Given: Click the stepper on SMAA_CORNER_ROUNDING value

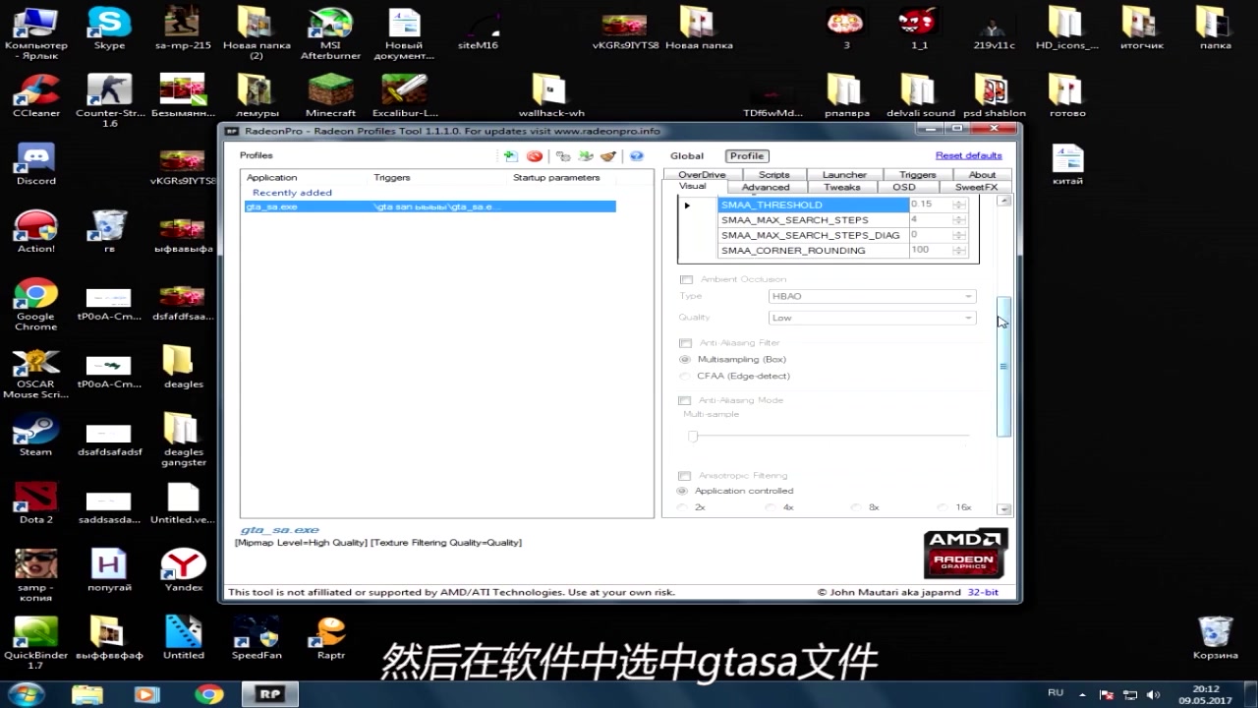Looking at the screenshot, I should coord(959,251).
